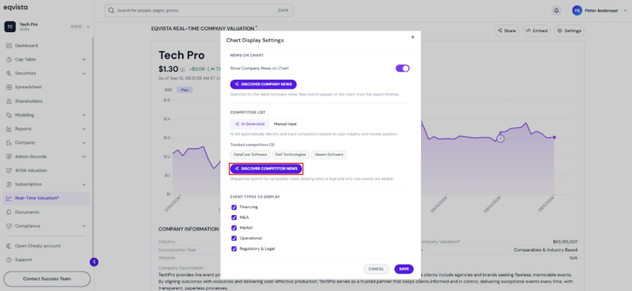Click the 409A Valuation shield icon

(9, 171)
